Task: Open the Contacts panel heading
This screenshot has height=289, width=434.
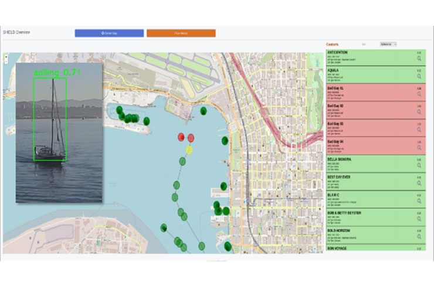Action: point(334,44)
